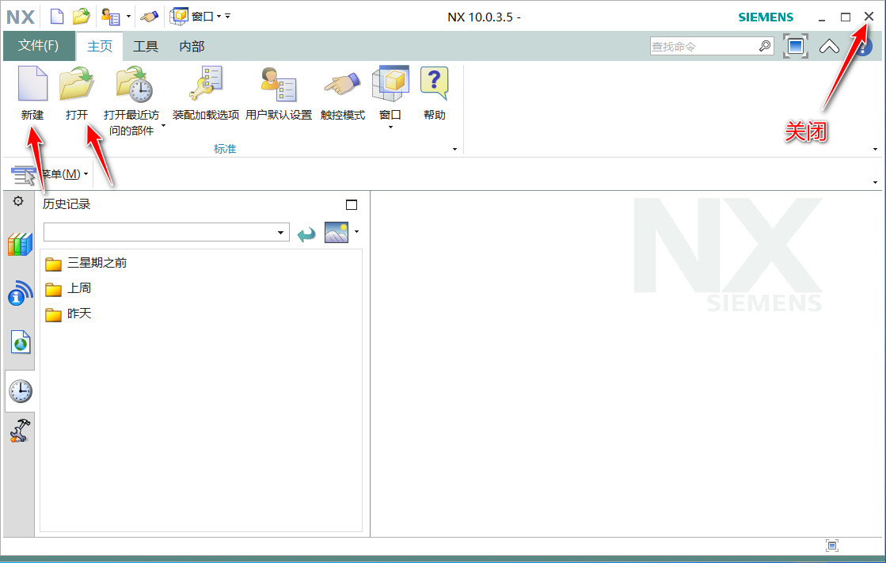Open a part with 打开 ribbon button
Viewport: 886px width, 563px height.
pyautogui.click(x=76, y=93)
